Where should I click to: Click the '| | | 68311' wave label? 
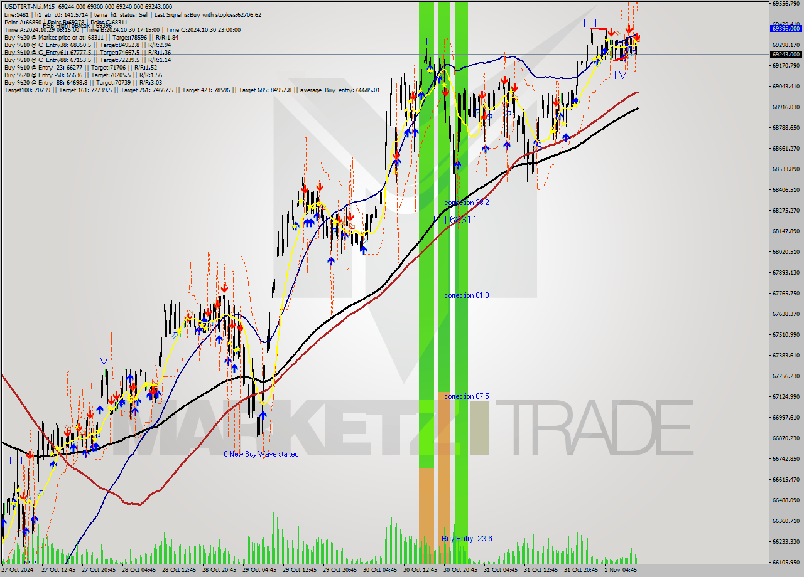pos(457,220)
